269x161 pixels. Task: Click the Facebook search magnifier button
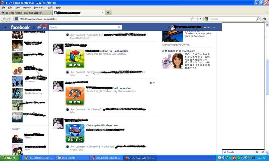click(119, 27)
